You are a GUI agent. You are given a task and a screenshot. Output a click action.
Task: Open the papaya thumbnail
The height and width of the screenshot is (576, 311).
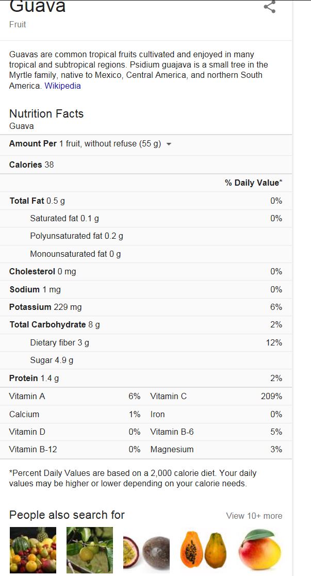click(203, 550)
